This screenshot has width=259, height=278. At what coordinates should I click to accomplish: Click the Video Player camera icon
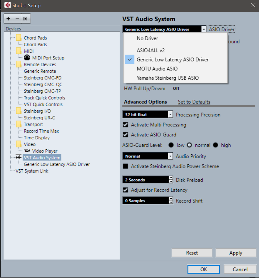click(x=27, y=151)
